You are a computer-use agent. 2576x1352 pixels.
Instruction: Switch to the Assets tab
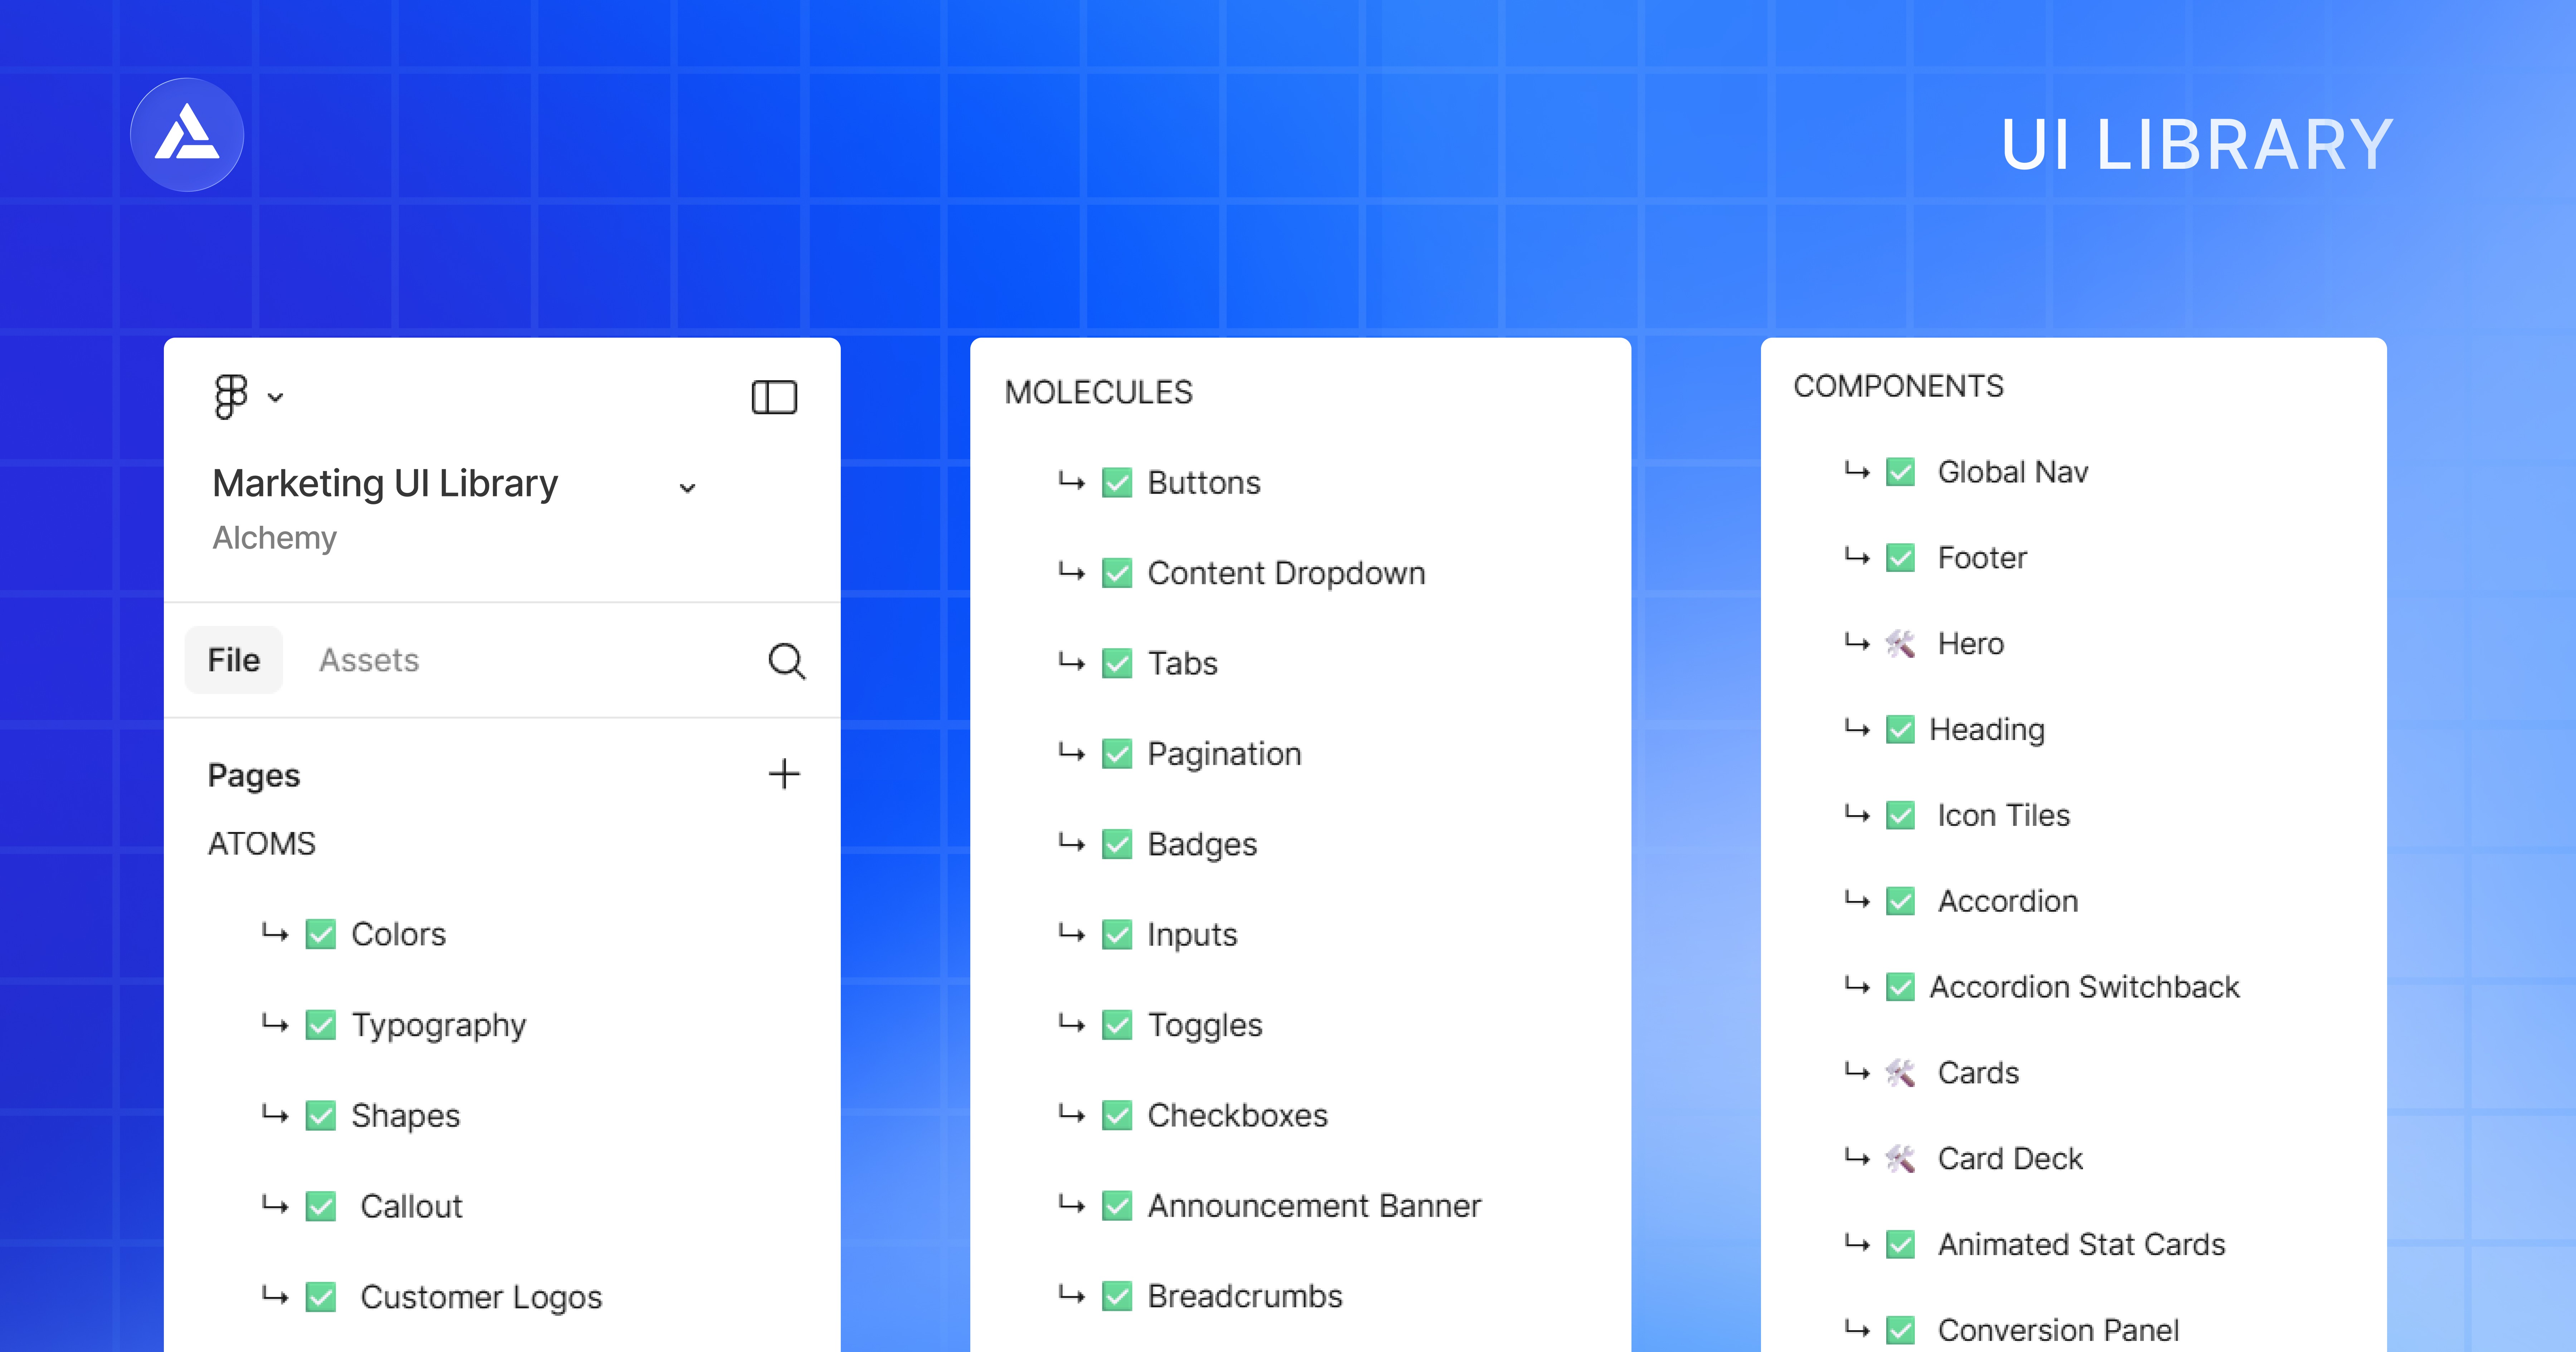pyautogui.click(x=369, y=660)
